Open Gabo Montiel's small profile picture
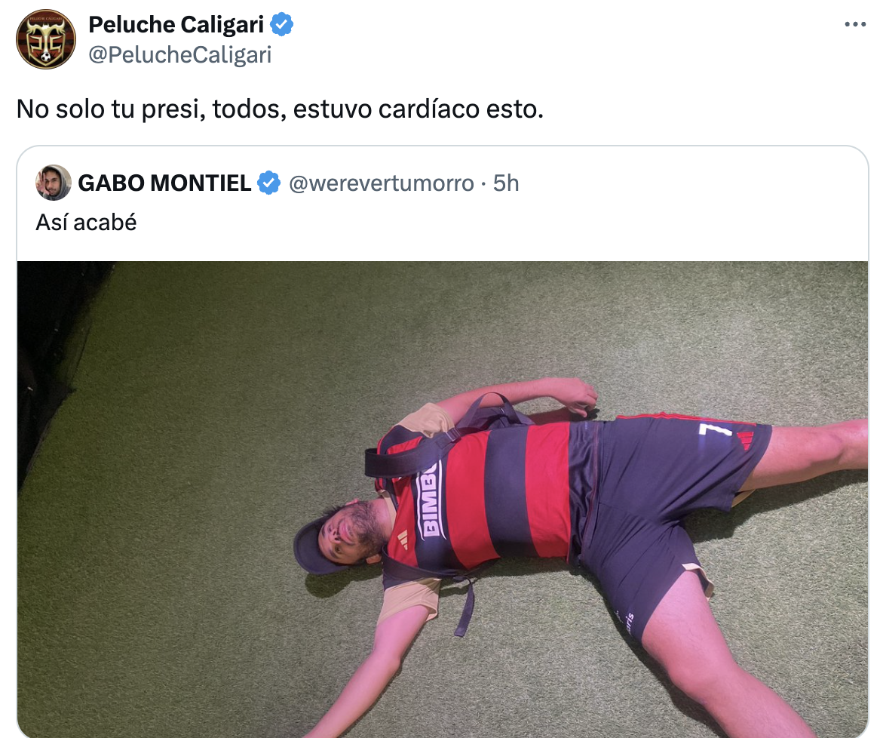 pos(54,183)
